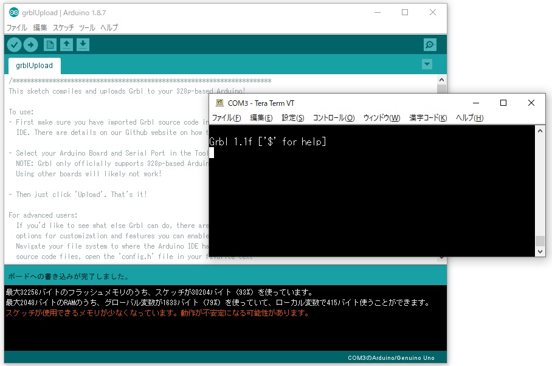Viewport: 552px width, 366px height.
Task: Open Arduino ファイル menu
Action: pos(16,27)
